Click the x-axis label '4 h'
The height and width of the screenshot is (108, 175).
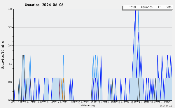pos(40,102)
